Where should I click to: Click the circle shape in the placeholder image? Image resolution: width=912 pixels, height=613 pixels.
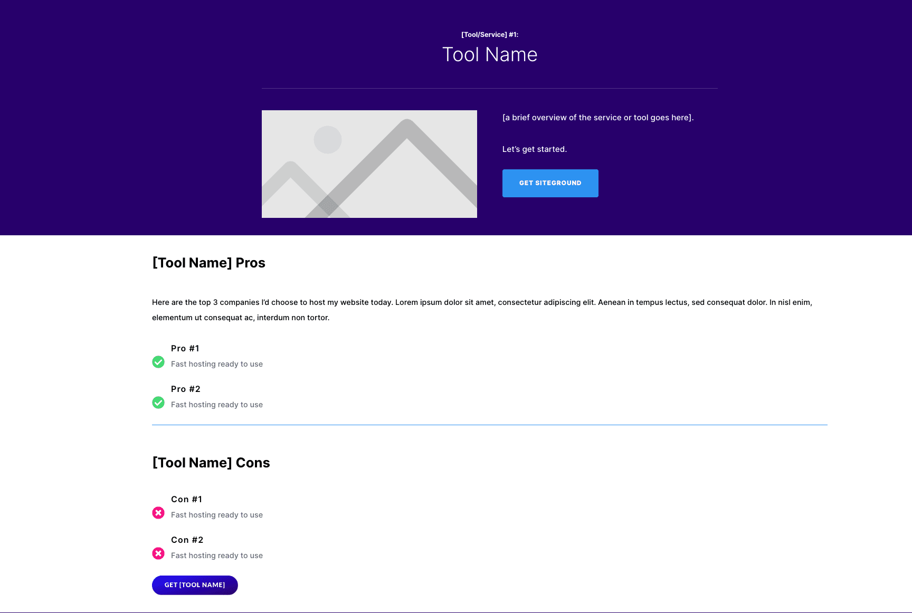(328, 139)
